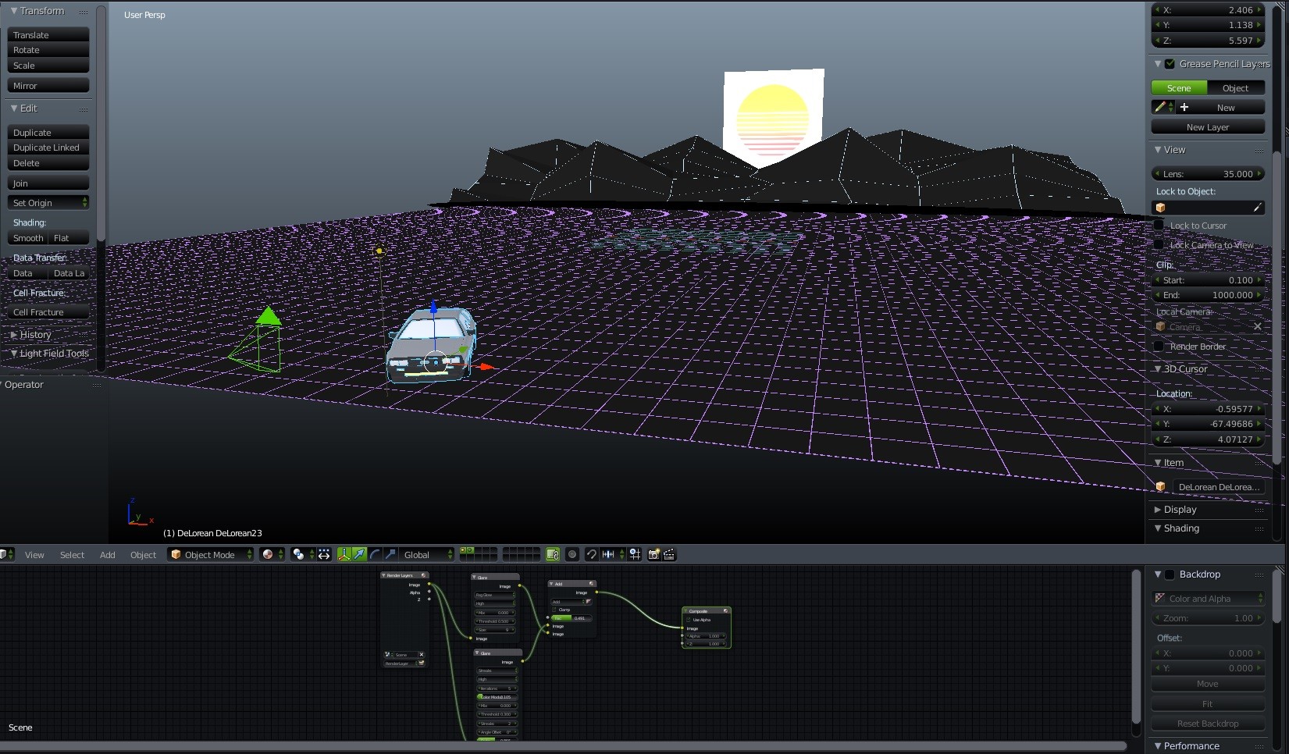Screen dimensions: 1289x754
Task: Open the Object Mode dropdown
Action: pos(211,555)
